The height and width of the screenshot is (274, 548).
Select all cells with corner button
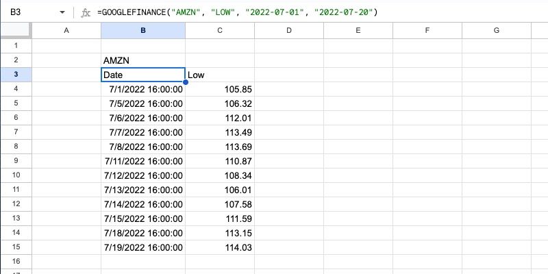pyautogui.click(x=15, y=30)
